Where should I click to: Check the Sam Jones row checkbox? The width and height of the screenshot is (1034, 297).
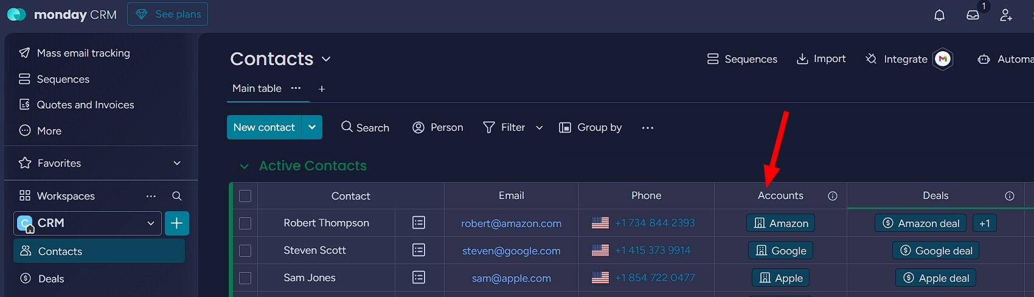coord(245,278)
